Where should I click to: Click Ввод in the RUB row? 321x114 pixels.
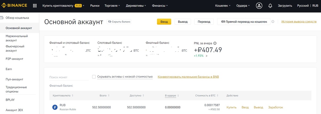coord(245,107)
